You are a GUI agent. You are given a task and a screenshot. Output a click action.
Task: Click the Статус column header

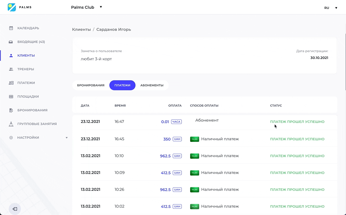(276, 106)
